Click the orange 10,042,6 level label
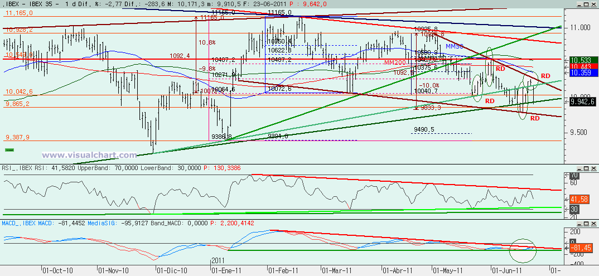The image size is (599, 276). coord(19,91)
